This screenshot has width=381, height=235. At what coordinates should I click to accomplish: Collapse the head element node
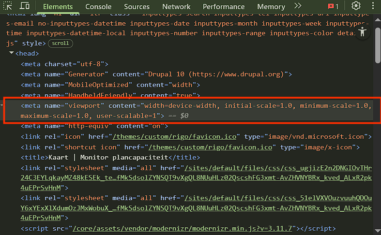(x=12, y=53)
